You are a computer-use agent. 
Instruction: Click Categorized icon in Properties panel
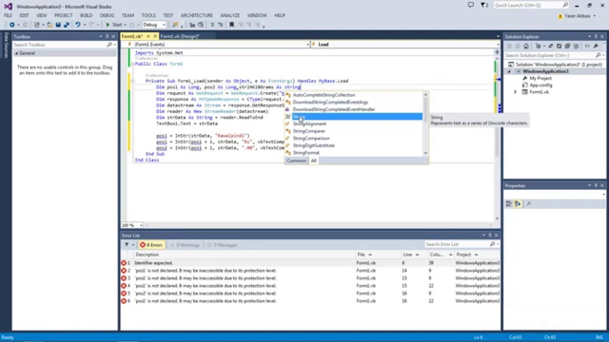tap(509, 204)
